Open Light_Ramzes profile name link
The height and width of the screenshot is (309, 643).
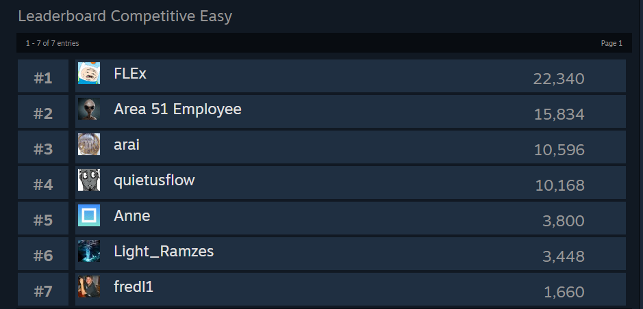point(164,252)
